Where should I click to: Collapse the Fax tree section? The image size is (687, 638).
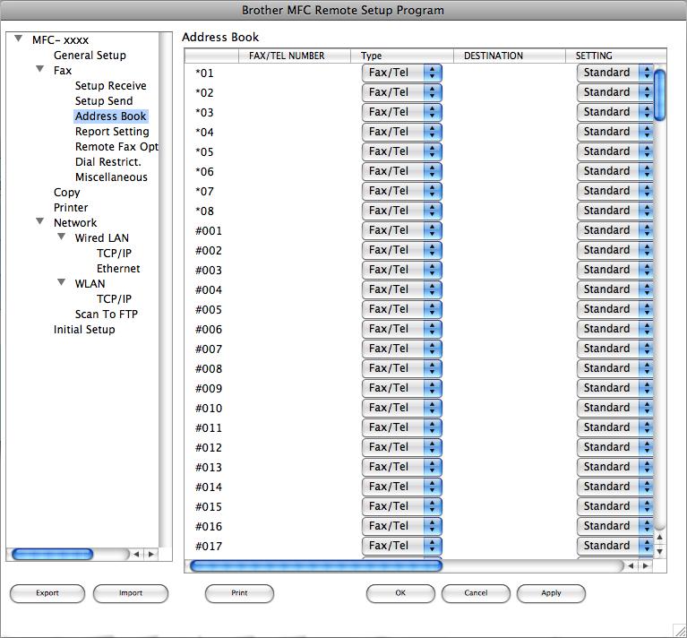click(40, 69)
